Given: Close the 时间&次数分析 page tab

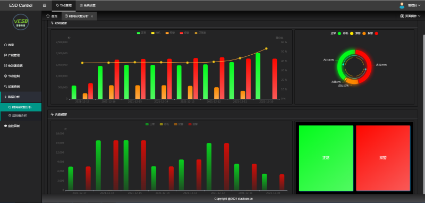Looking at the screenshot, I should [92, 16].
